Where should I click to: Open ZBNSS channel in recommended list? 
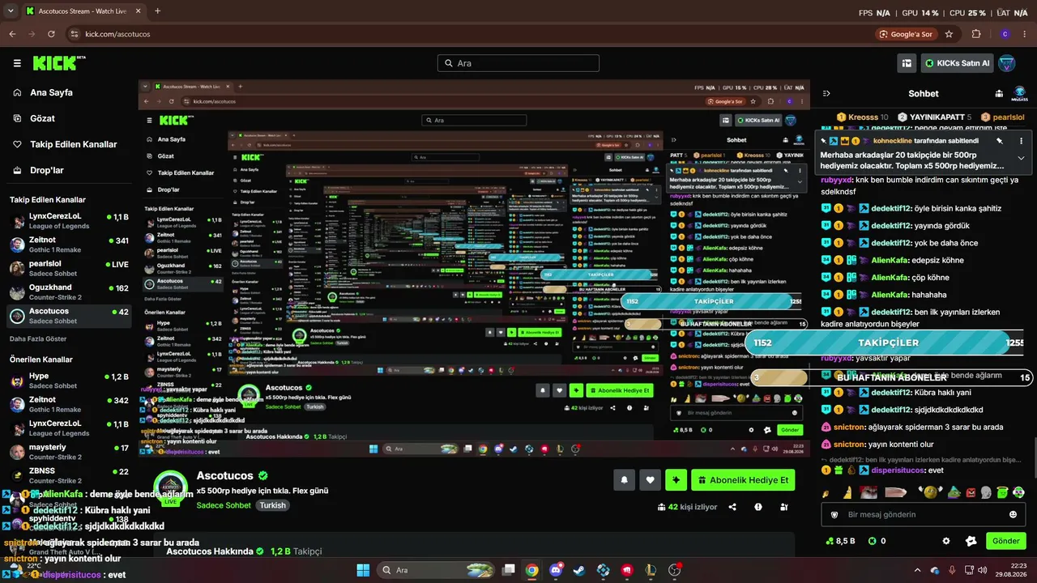point(69,475)
